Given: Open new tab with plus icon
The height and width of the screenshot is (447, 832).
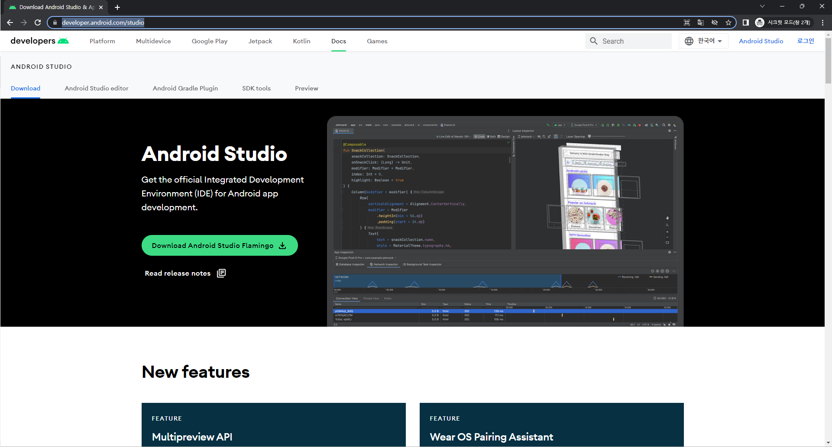Looking at the screenshot, I should point(117,7).
